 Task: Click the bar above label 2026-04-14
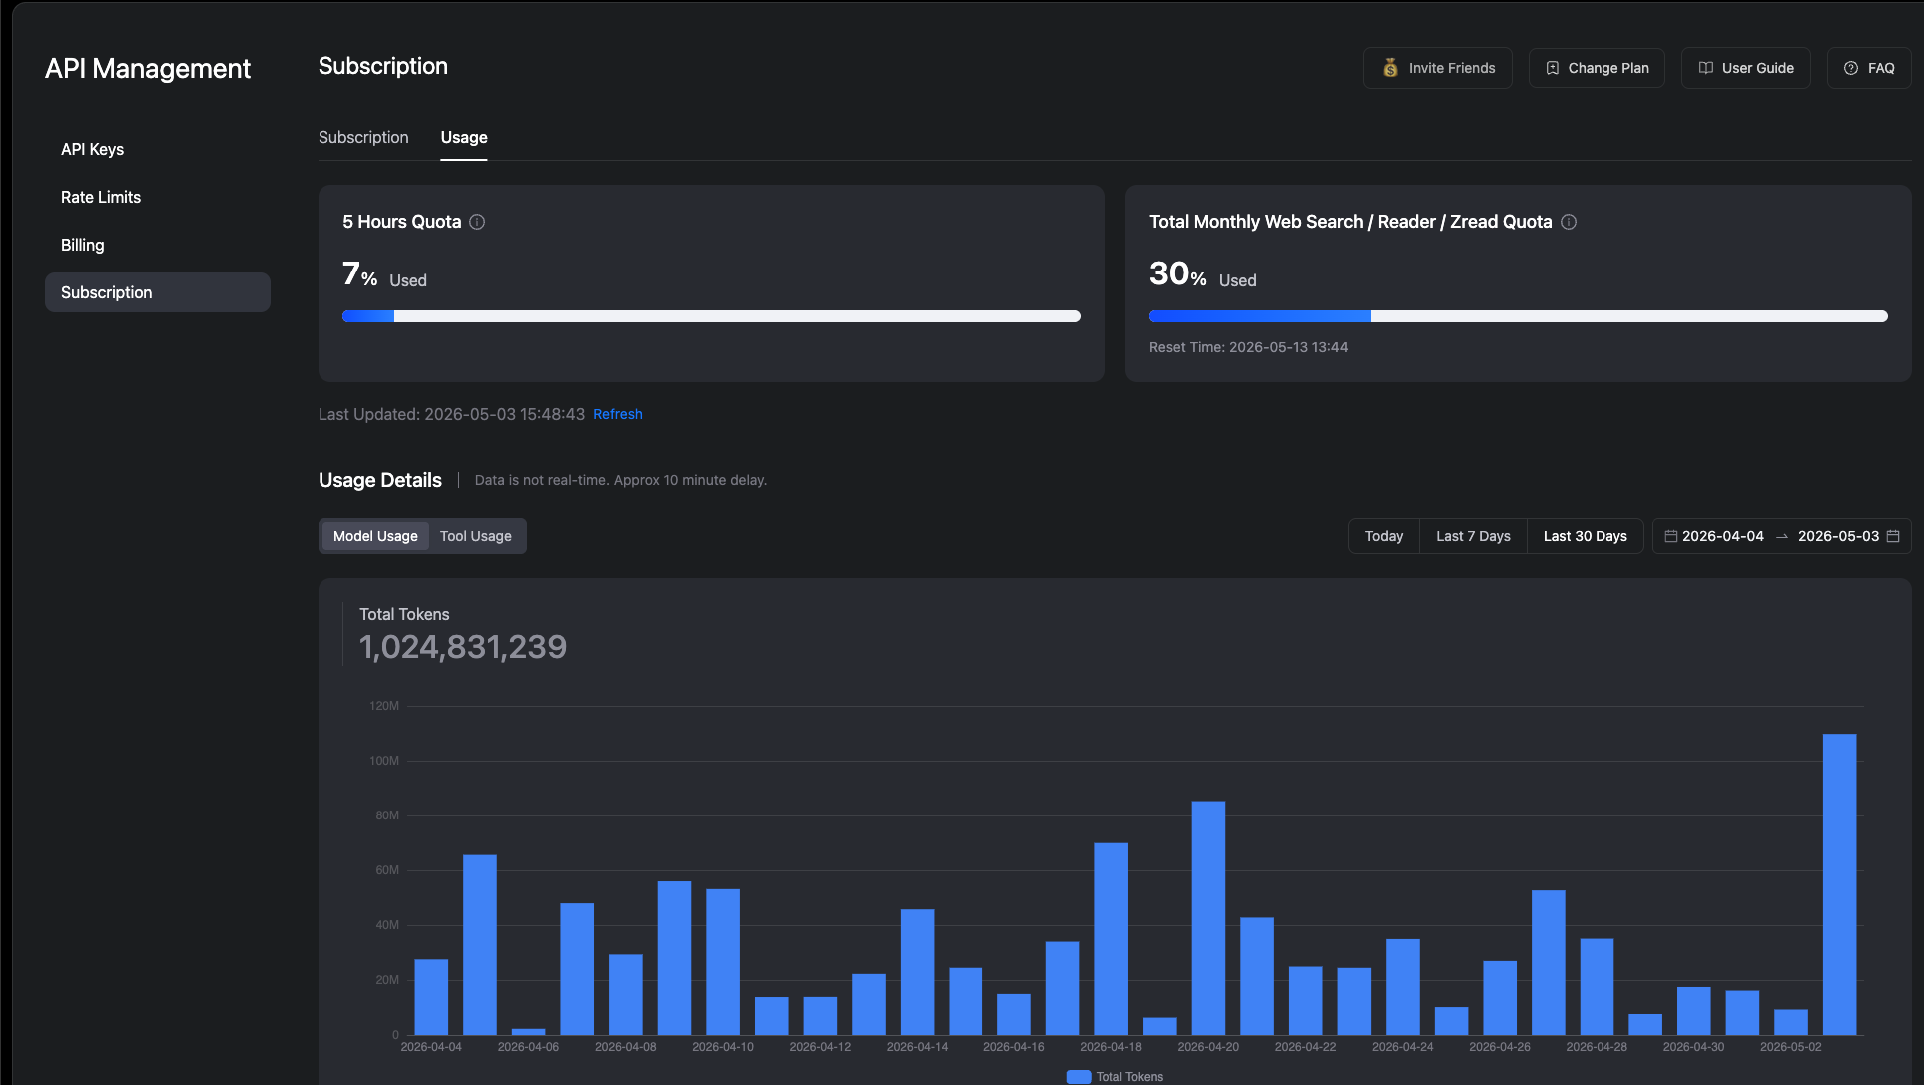pos(917,972)
